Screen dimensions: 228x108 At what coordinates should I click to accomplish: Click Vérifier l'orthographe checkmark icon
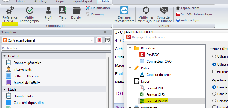30,10
